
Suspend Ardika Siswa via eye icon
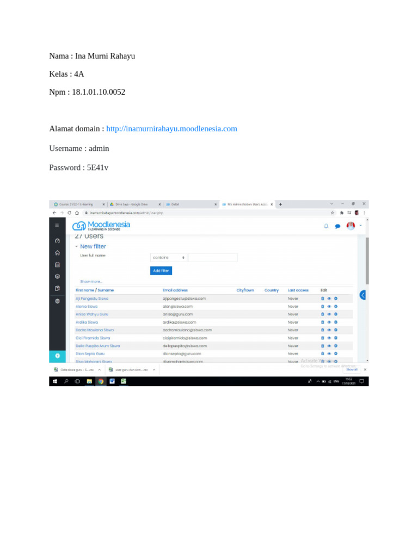click(x=329, y=322)
